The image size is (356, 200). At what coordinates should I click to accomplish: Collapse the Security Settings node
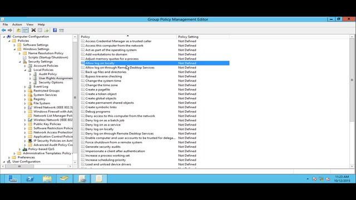tap(20, 62)
